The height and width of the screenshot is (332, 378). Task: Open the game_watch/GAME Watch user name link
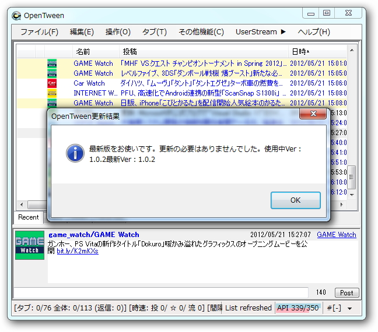click(94, 235)
